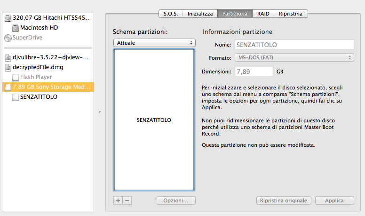Click the SuperDrive optical disc icon

pos(8,38)
